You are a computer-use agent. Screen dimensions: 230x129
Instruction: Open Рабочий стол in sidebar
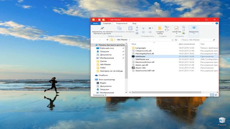coord(107,48)
